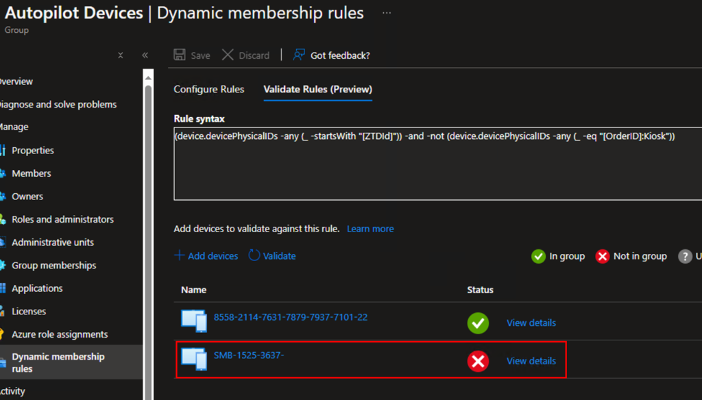Click device icon for 8558-2114 device
Viewport: 702px width, 400px height.
pos(193,320)
